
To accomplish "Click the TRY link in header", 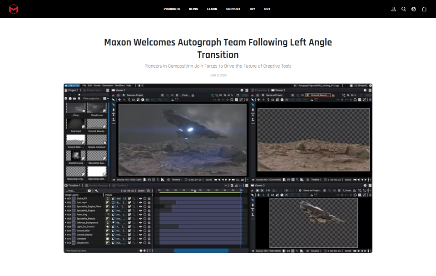I will pos(252,9).
